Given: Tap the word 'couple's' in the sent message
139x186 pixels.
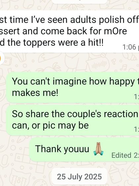Looking at the screenshot, I should 84,114.
